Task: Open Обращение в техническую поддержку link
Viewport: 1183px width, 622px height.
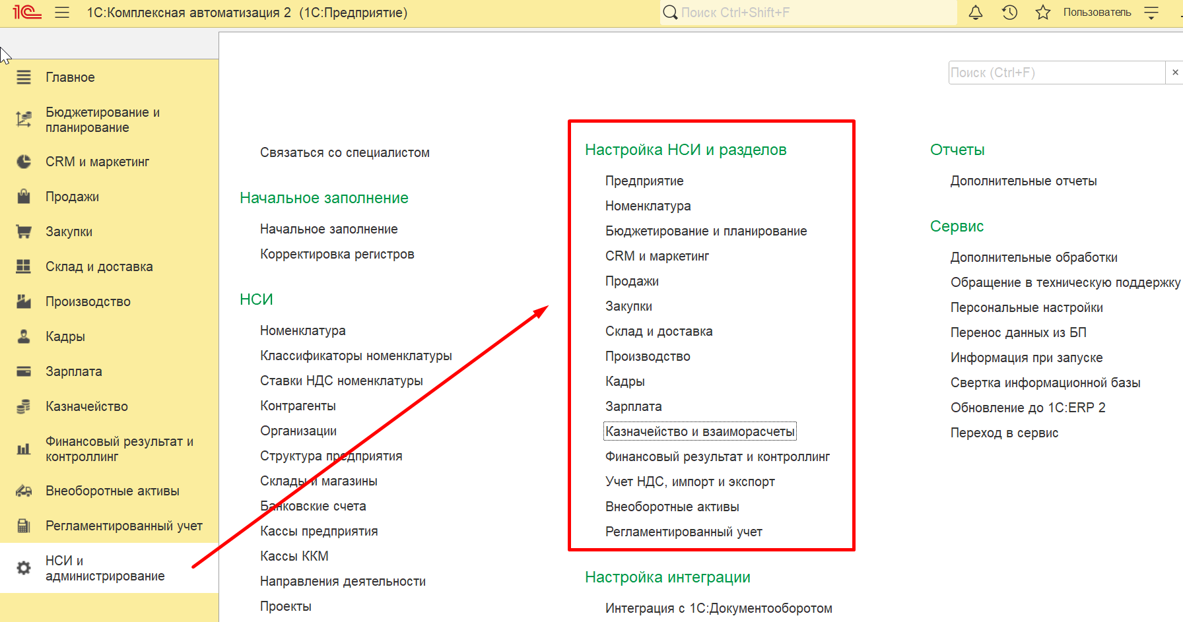Action: click(x=1065, y=282)
